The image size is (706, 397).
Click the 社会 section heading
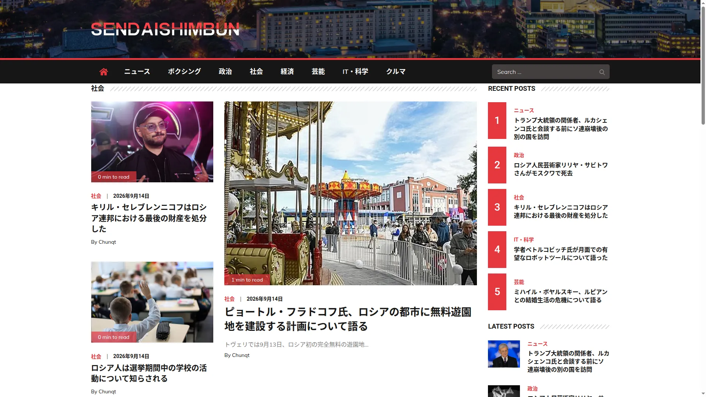97,88
